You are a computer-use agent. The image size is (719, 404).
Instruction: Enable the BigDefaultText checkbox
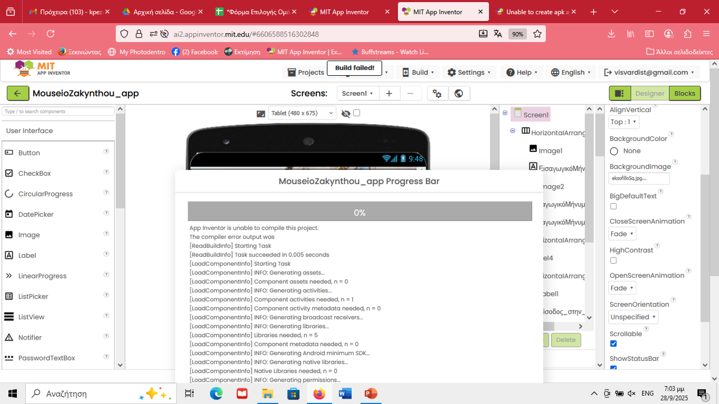613,206
